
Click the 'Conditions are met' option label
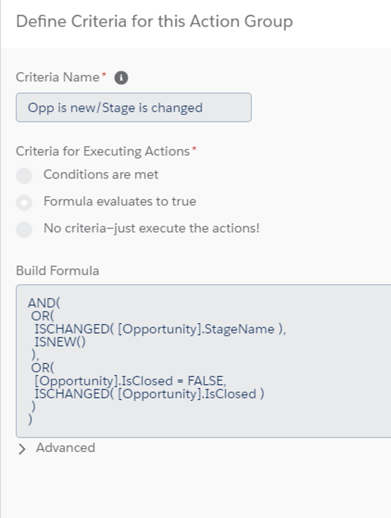(x=101, y=175)
